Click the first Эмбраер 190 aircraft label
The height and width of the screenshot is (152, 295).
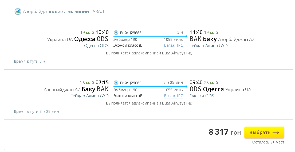(x=125, y=39)
